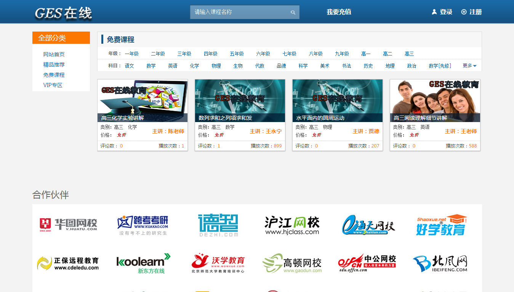The width and height of the screenshot is (514, 292).
Task: Visit the 沪江网校 partner logo
Action: 292,225
